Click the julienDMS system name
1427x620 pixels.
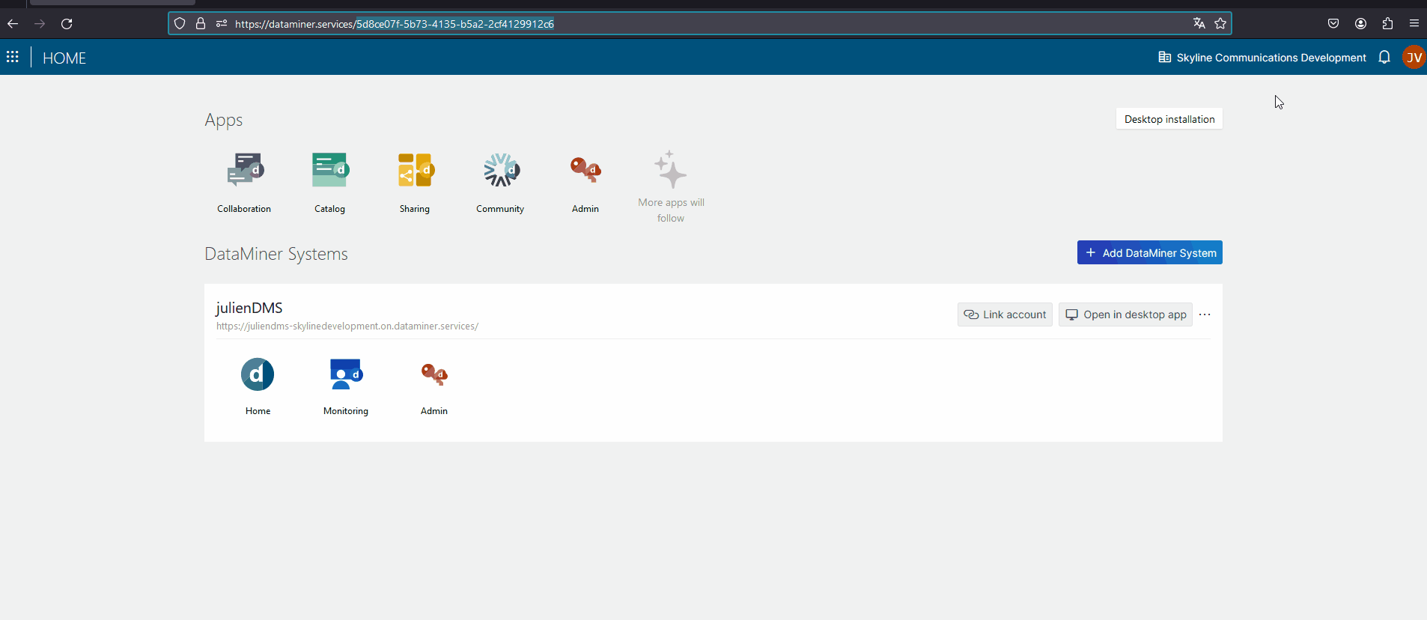(249, 308)
